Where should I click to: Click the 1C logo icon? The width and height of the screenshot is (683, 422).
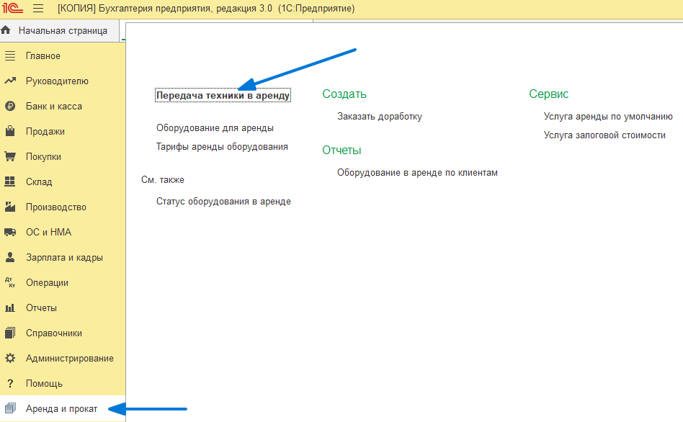(x=12, y=8)
